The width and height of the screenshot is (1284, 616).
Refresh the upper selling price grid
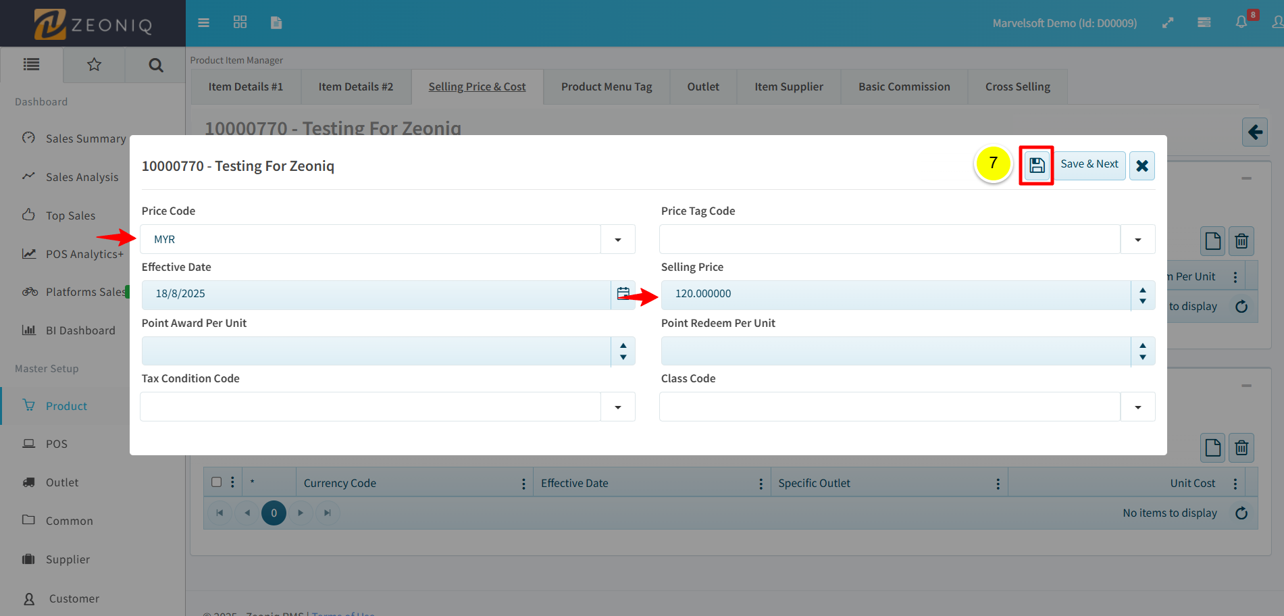coord(1241,307)
